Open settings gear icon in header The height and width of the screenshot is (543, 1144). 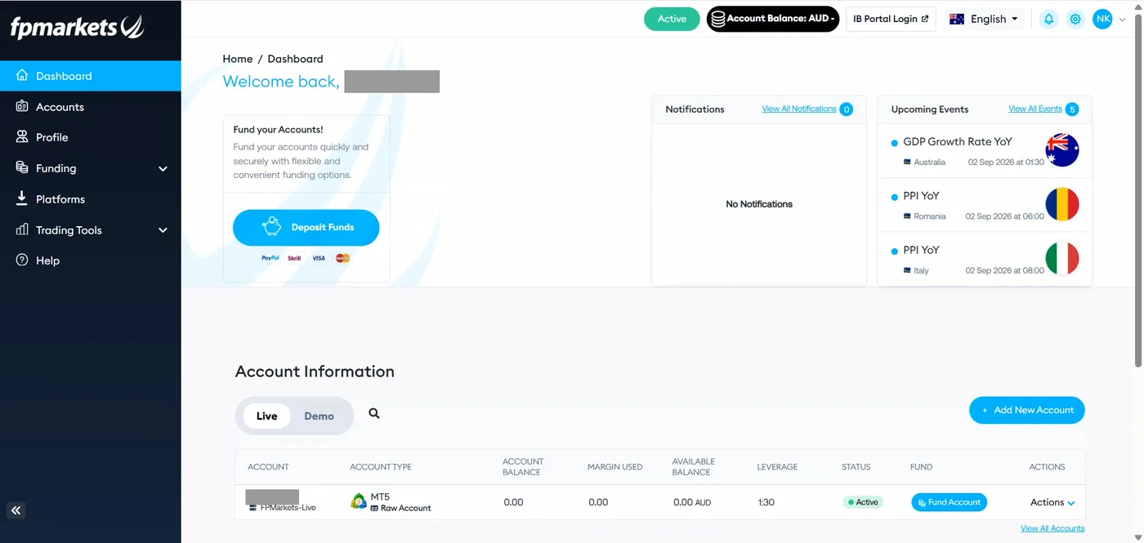coord(1075,19)
